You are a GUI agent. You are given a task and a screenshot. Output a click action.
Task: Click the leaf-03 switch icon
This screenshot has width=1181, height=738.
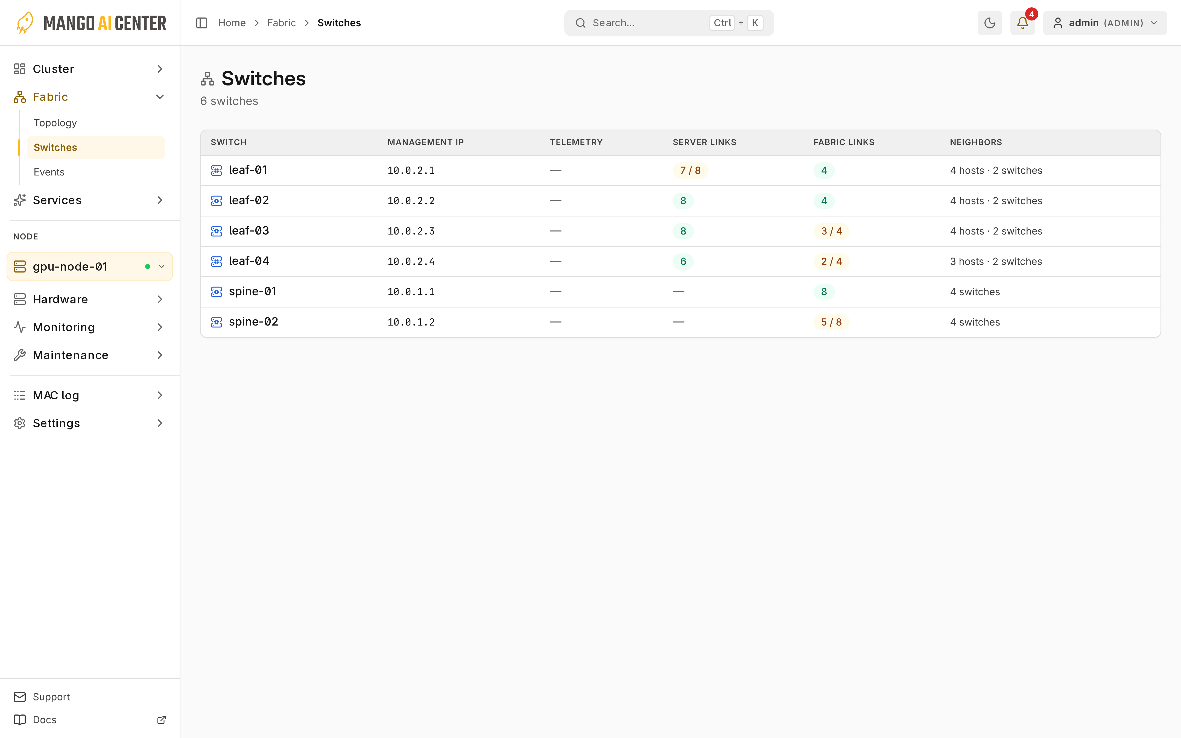pyautogui.click(x=216, y=231)
